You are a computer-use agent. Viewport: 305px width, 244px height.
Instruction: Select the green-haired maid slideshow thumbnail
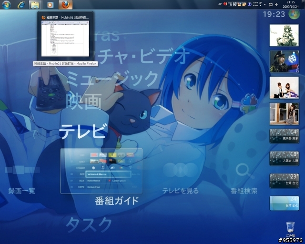(284, 35)
